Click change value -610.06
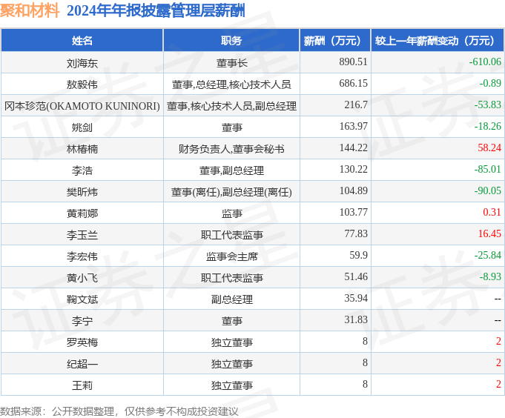 coord(485,62)
